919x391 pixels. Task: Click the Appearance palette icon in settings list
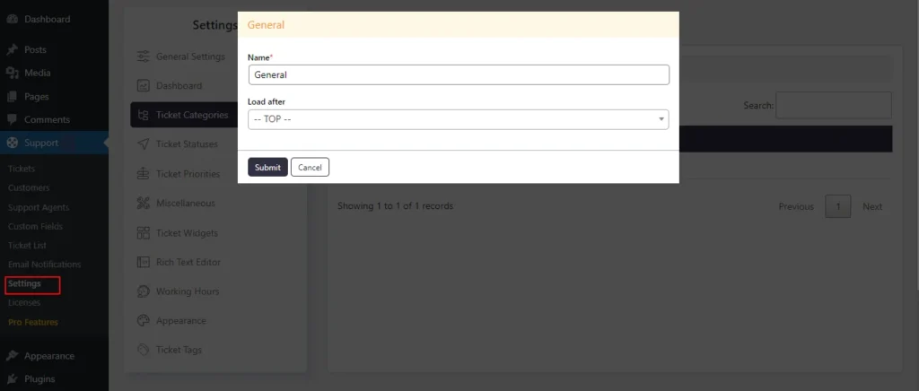pyautogui.click(x=143, y=321)
